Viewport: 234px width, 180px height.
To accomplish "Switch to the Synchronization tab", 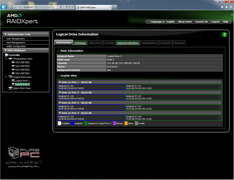I will coord(128,43).
